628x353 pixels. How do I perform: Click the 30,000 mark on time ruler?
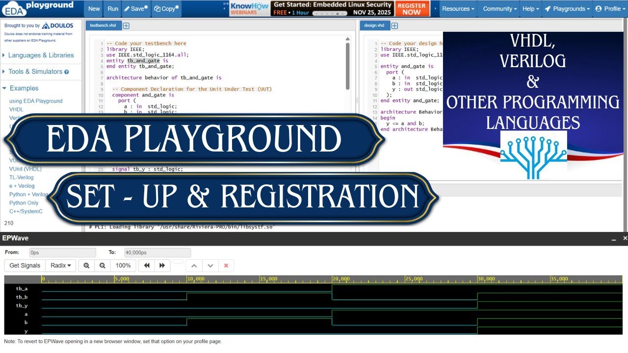pos(487,279)
